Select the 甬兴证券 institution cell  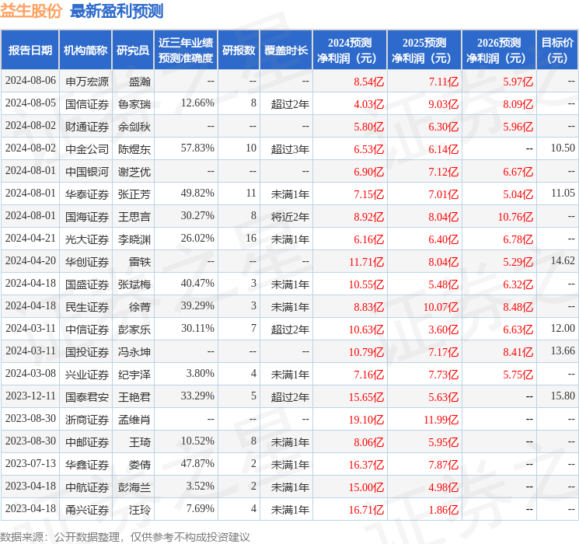pos(87,510)
